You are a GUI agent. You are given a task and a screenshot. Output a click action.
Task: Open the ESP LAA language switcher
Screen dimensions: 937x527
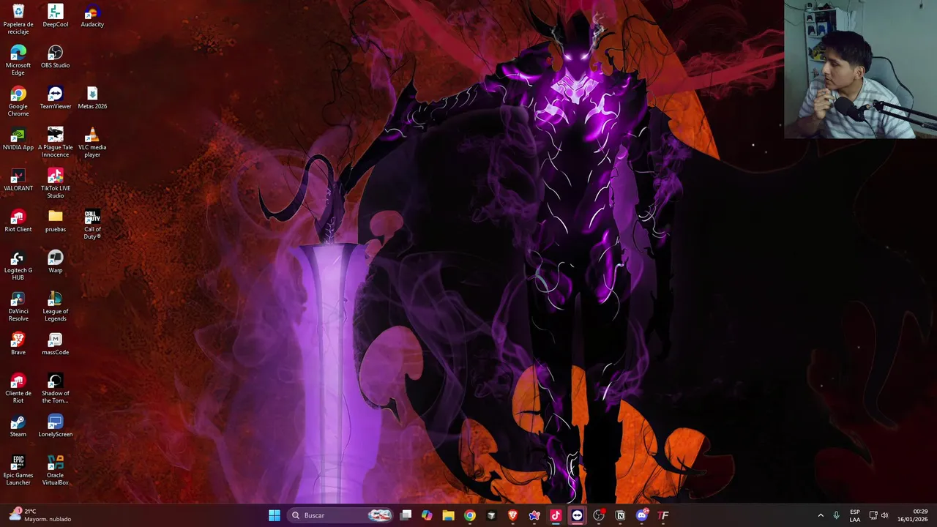[x=855, y=515]
